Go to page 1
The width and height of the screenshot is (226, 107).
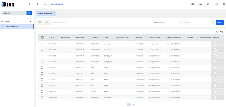tap(129, 105)
